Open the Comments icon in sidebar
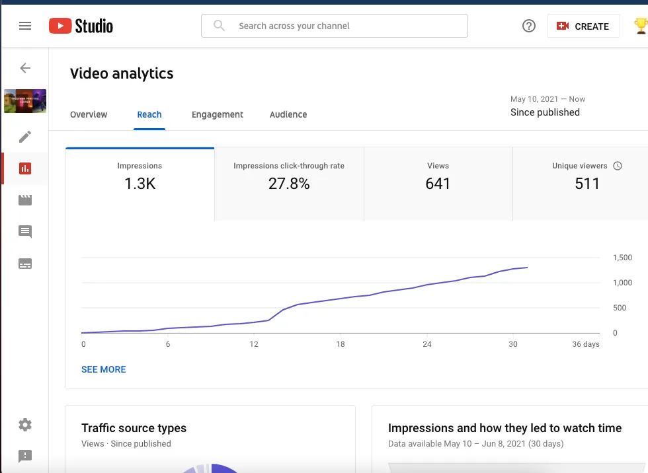Viewport: 648px width, 473px height. (x=25, y=232)
